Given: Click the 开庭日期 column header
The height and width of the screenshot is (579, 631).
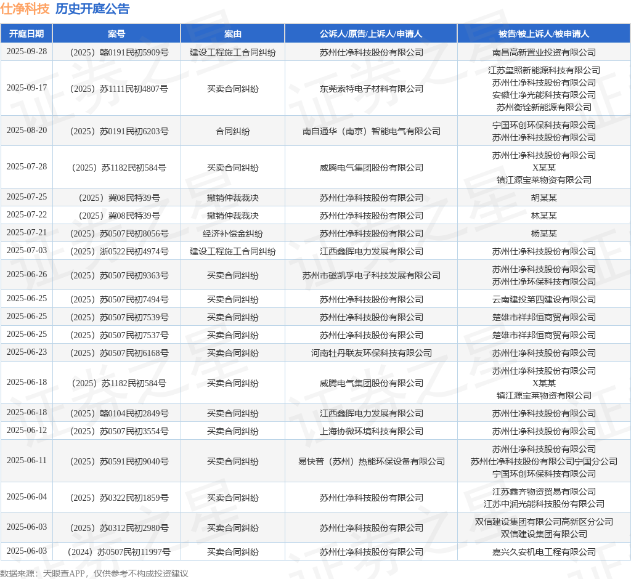Looking at the screenshot, I should pos(26,34).
